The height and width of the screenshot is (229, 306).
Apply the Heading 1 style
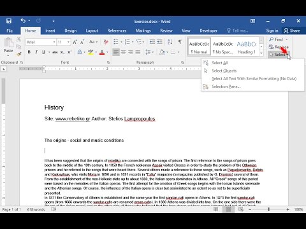247,47
